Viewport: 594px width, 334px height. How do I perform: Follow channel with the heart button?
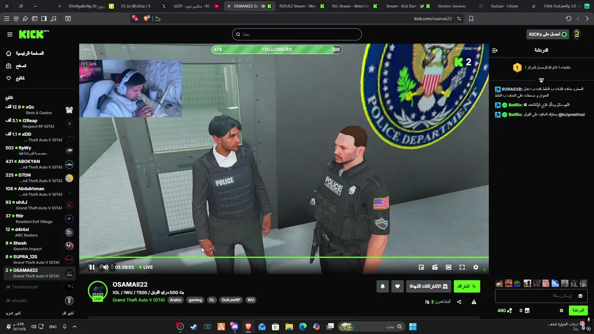(x=397, y=286)
